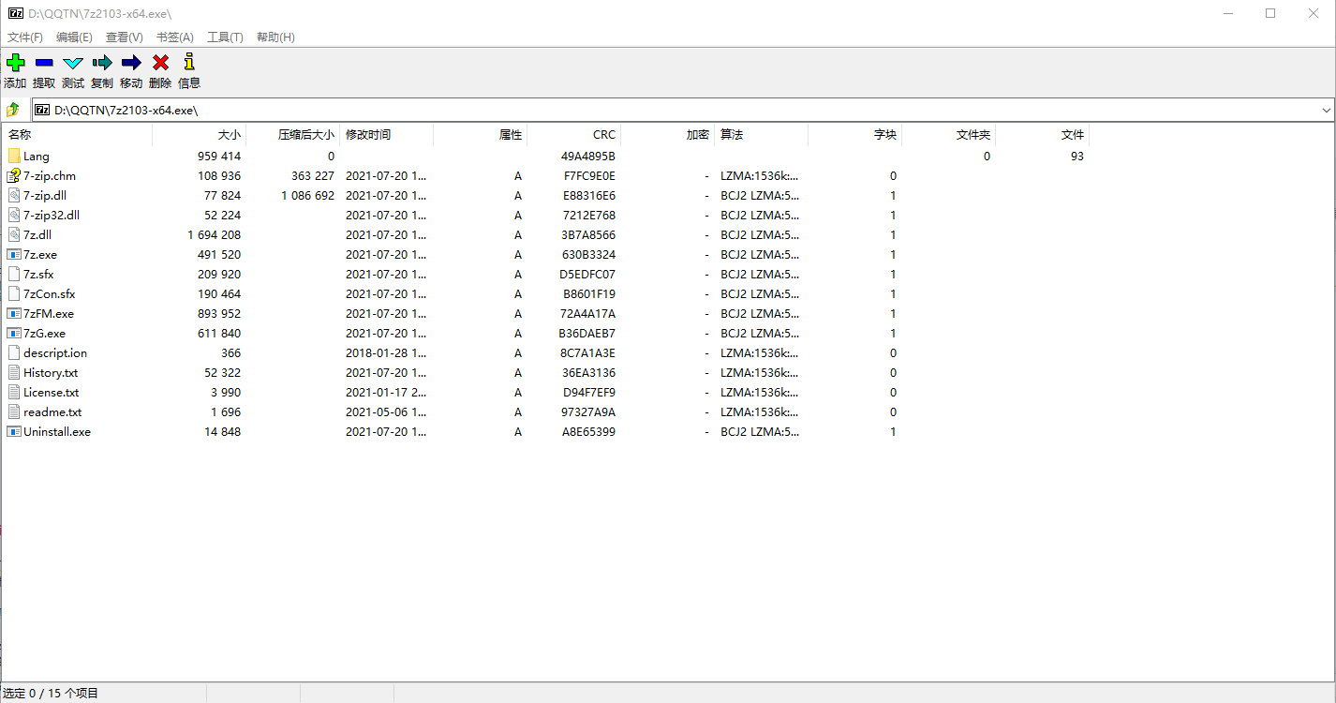Select the 7-zip.dll file icon

click(14, 195)
